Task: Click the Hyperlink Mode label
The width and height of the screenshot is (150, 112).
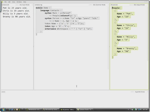Action: 140,92
